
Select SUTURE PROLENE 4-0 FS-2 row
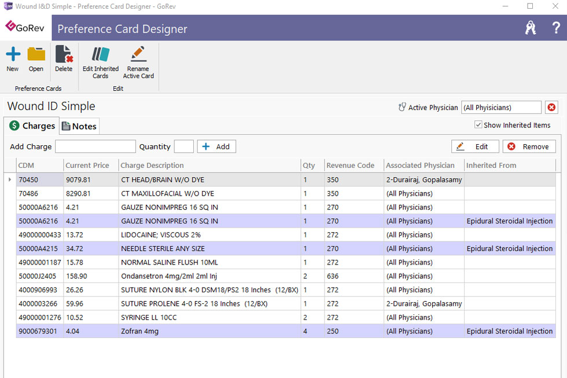pyautogui.click(x=286, y=303)
